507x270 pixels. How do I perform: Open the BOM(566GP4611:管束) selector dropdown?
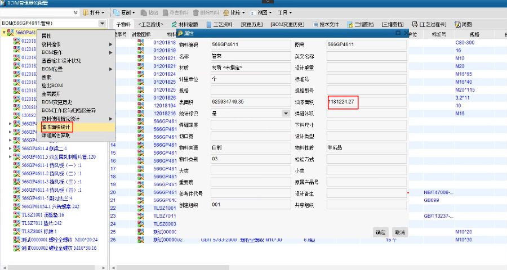click(102, 24)
